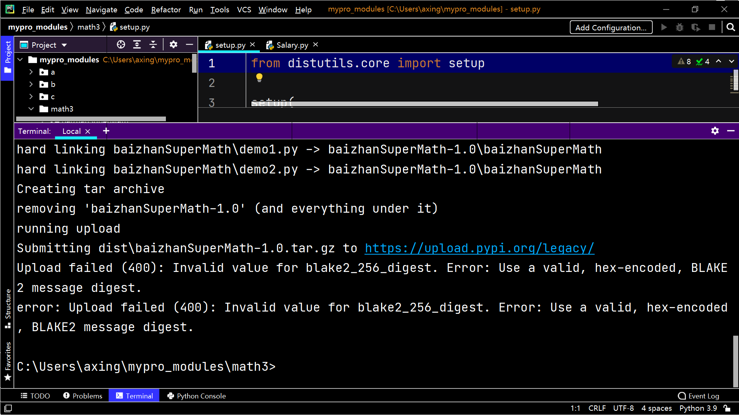Collapse the mypro_modules root folder
The height and width of the screenshot is (415, 739).
click(20, 60)
